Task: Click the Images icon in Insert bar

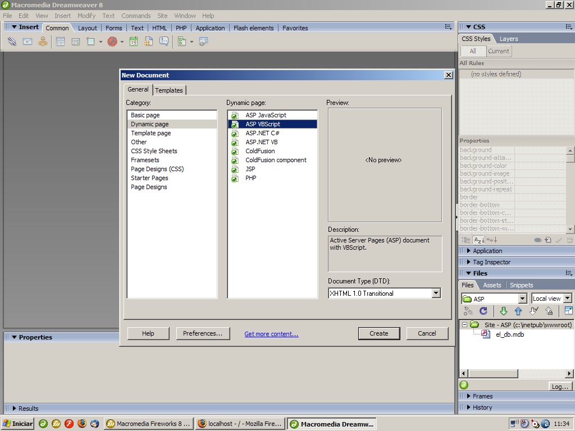Action: pos(90,42)
